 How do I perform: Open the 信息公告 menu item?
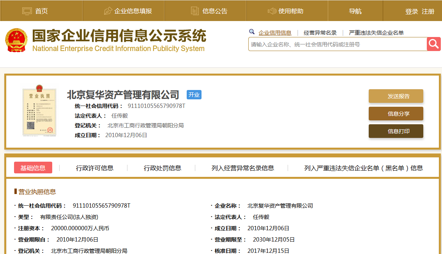(x=215, y=11)
